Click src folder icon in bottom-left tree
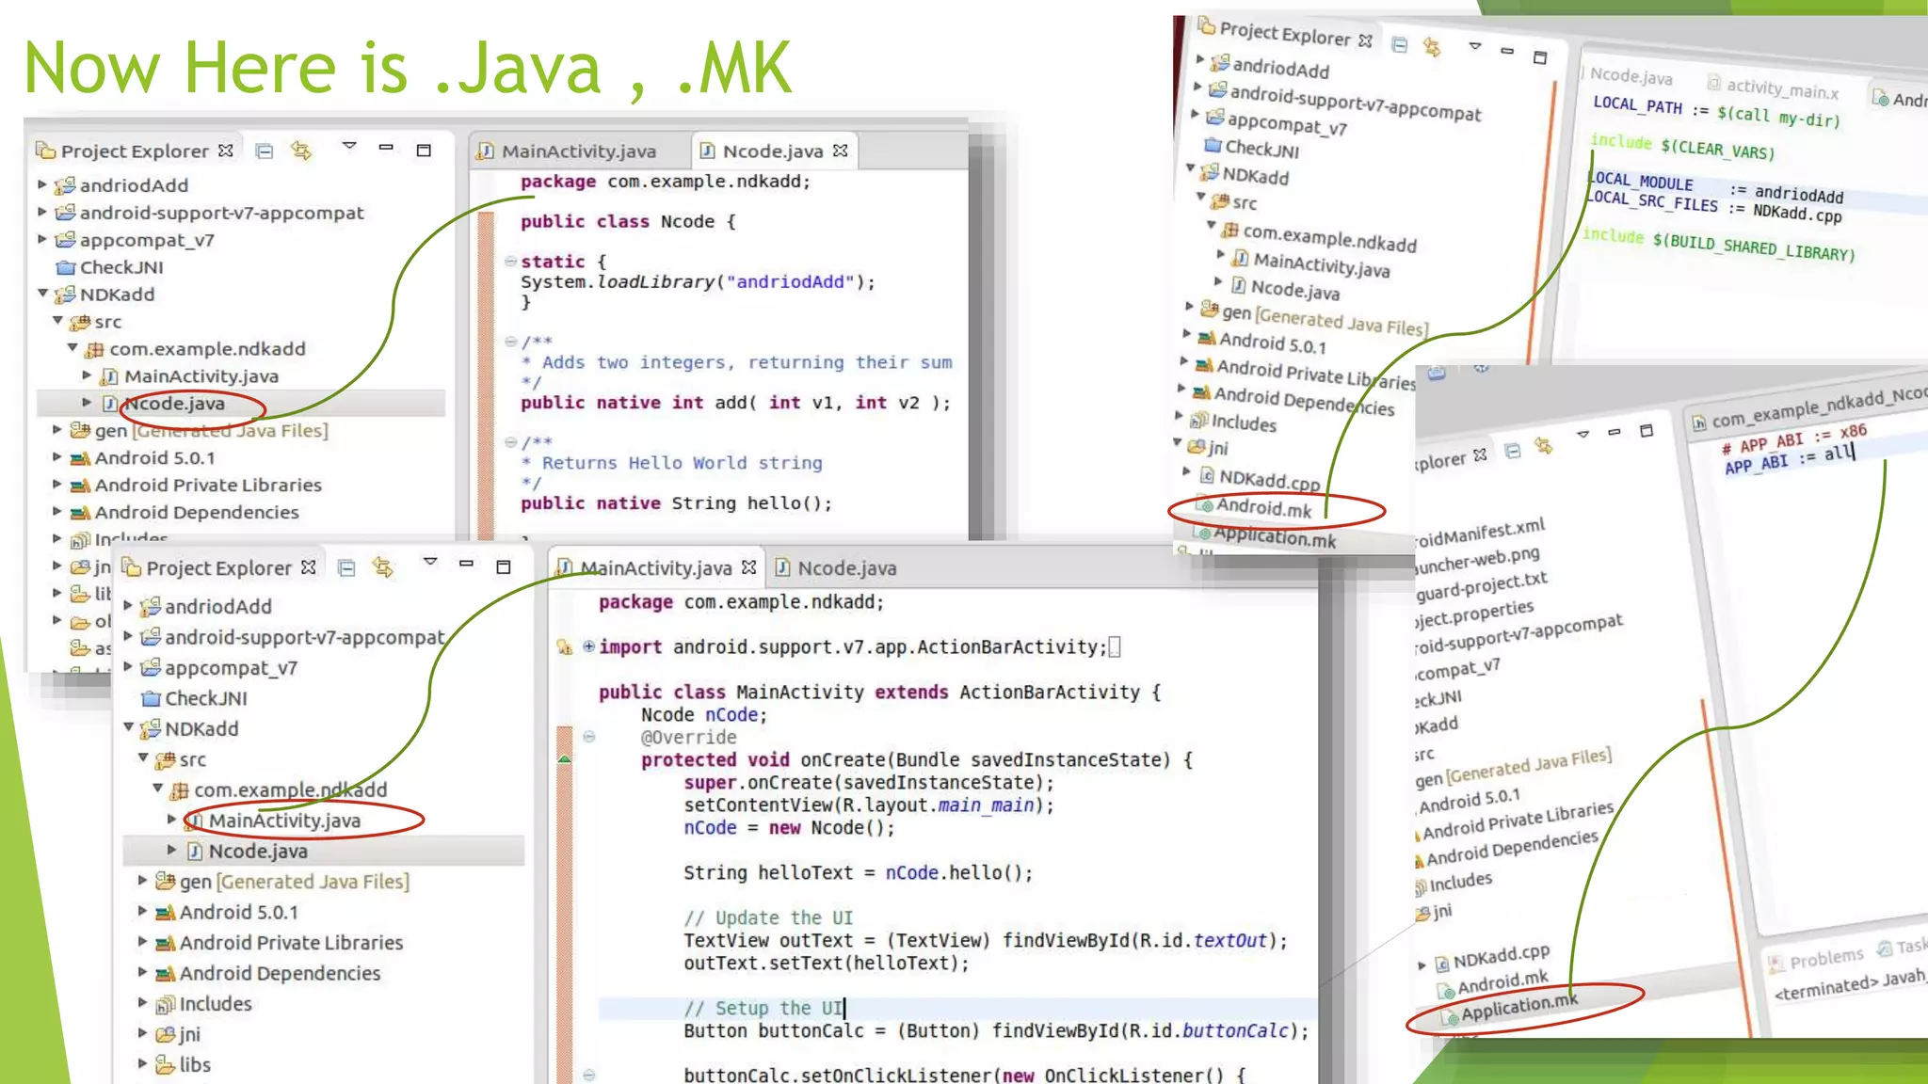The width and height of the screenshot is (1928, 1084). click(166, 759)
